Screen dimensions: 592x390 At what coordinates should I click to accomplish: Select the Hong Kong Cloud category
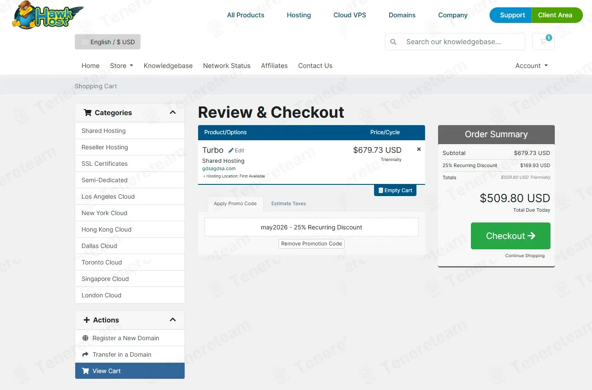pyautogui.click(x=130, y=229)
